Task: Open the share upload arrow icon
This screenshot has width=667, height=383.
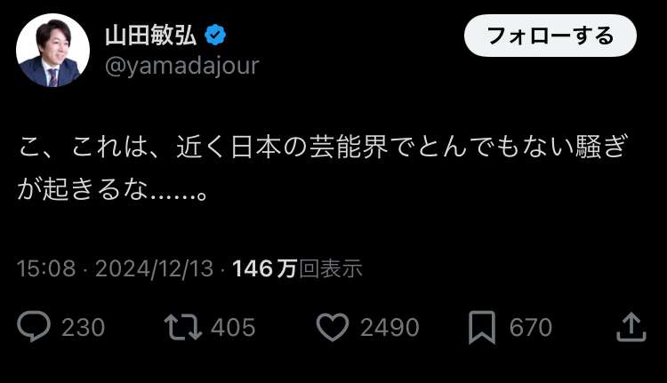Action: coord(631,326)
